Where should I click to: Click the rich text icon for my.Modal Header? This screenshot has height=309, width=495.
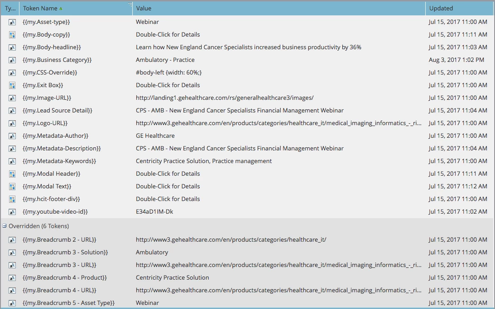coord(12,174)
